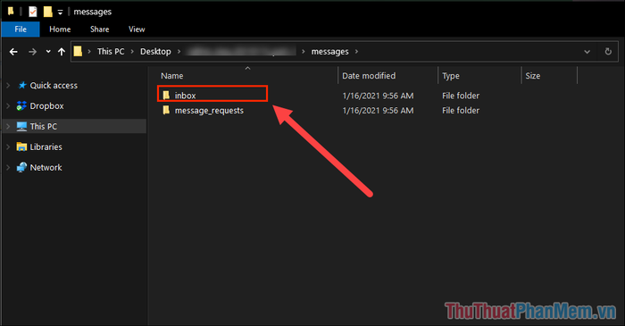Click message_requests' date modified value

point(378,111)
